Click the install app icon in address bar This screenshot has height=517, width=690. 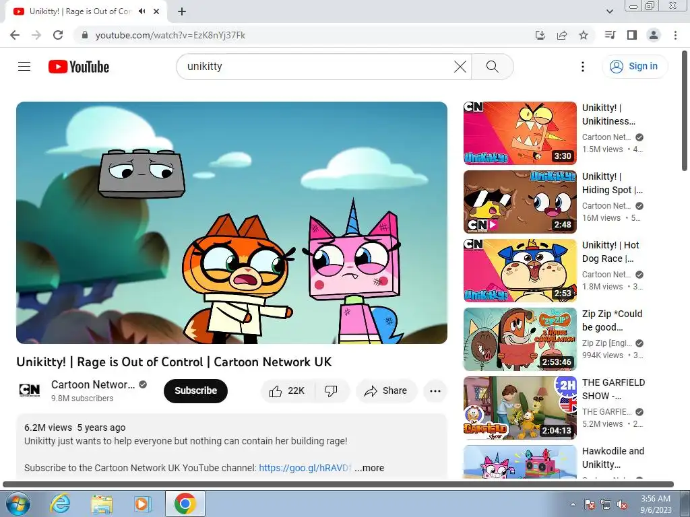point(540,35)
